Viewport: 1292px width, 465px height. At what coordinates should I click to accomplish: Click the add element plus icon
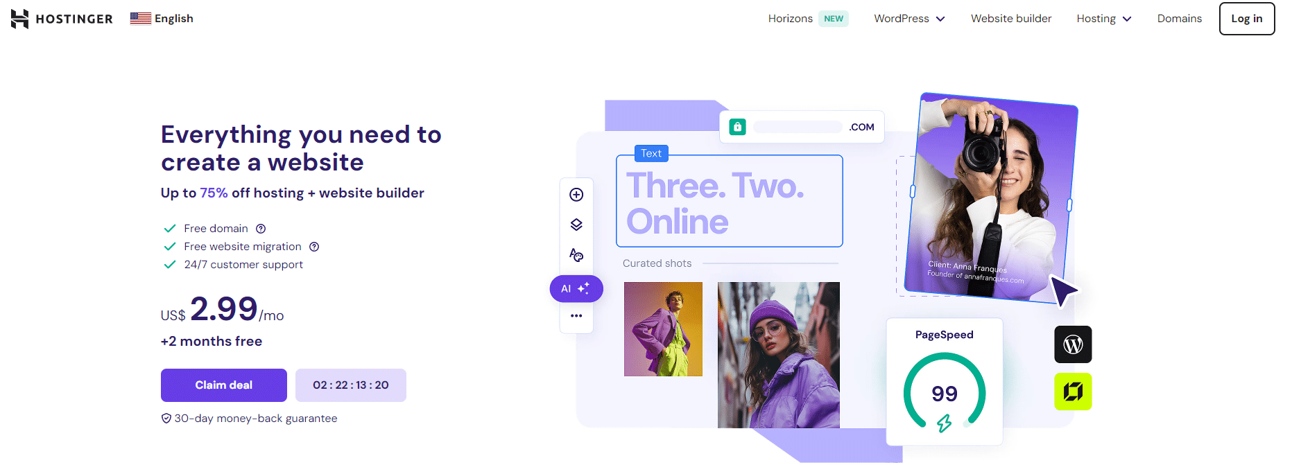[576, 195]
